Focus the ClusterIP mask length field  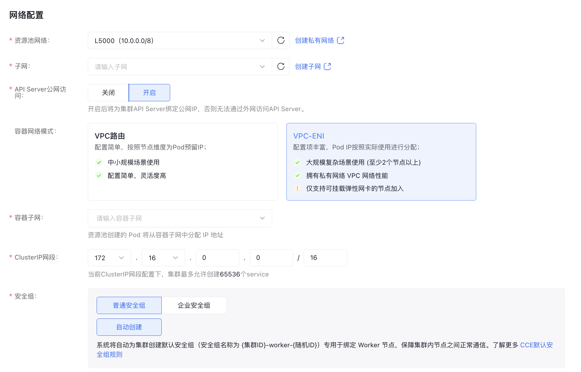tap(325, 258)
